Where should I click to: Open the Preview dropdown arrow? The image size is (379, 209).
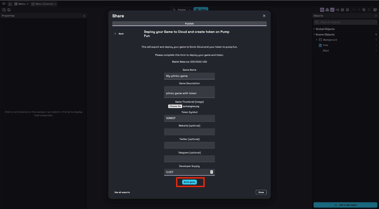(x=190, y=10)
